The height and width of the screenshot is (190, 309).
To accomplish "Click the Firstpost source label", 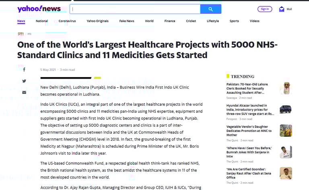I will pos(232,119).
